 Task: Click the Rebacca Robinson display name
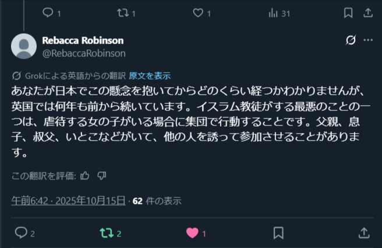[x=83, y=40]
